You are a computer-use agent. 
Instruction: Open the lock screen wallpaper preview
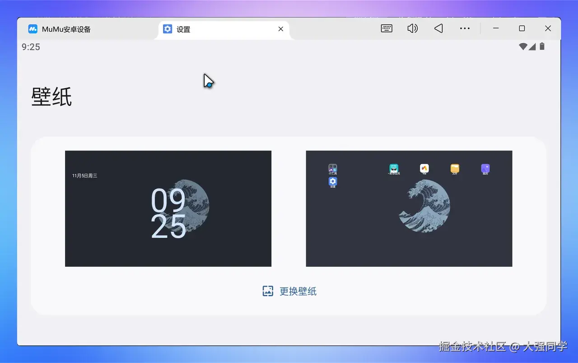[168, 208]
